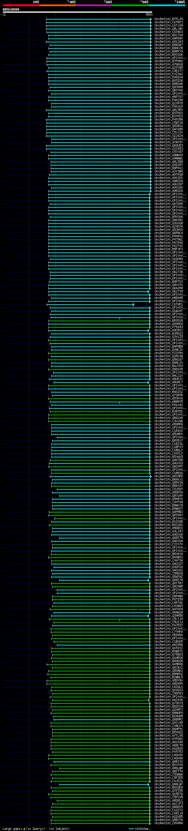Screen dimensions: 188x831
Task: Select hit label UniRef100_B3MAZ3
Action: pos(169,333)
